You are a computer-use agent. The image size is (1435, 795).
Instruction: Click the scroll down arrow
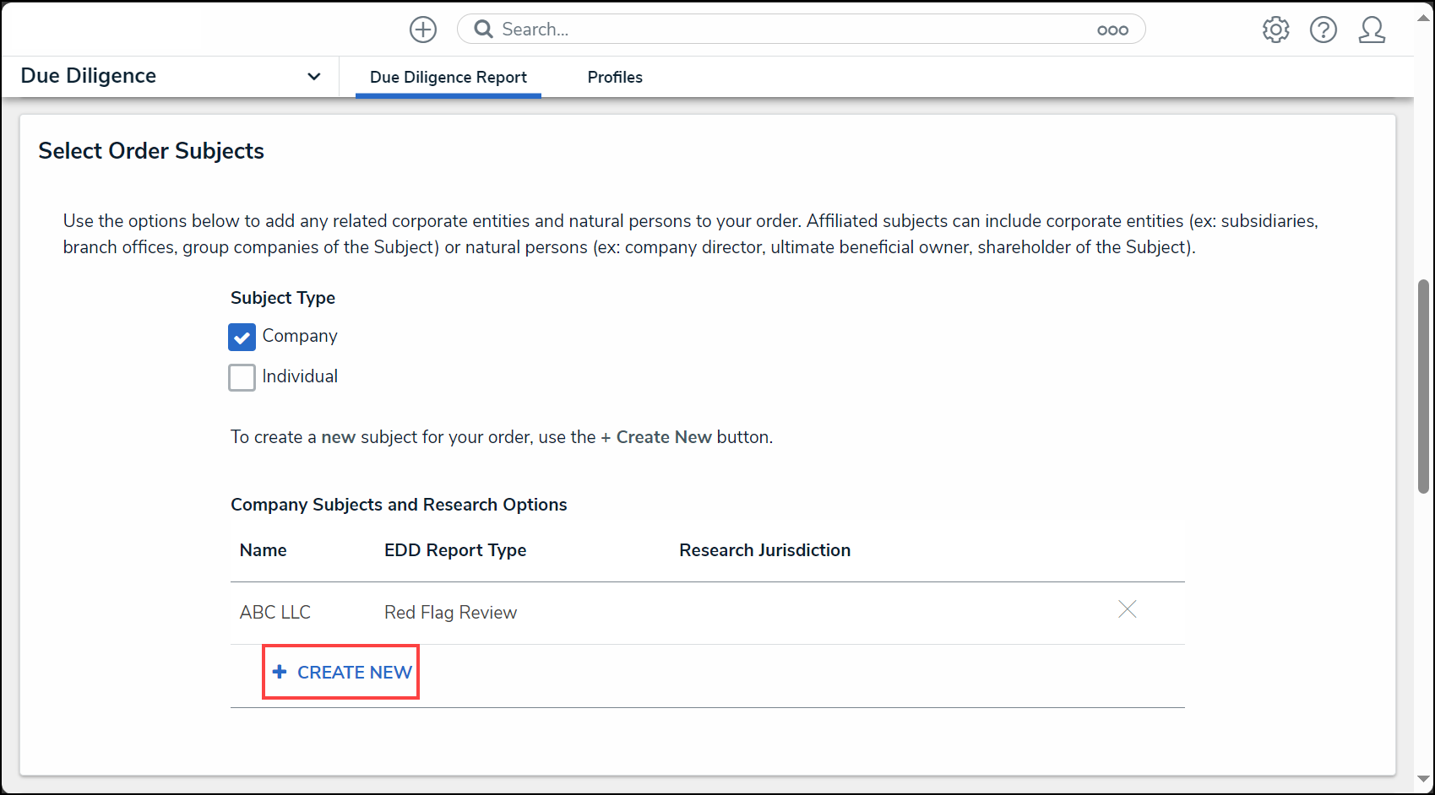[1423, 779]
